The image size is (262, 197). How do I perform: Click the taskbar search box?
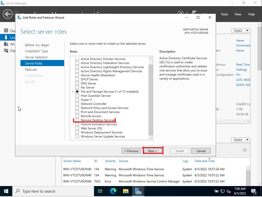pyautogui.click(x=53, y=191)
